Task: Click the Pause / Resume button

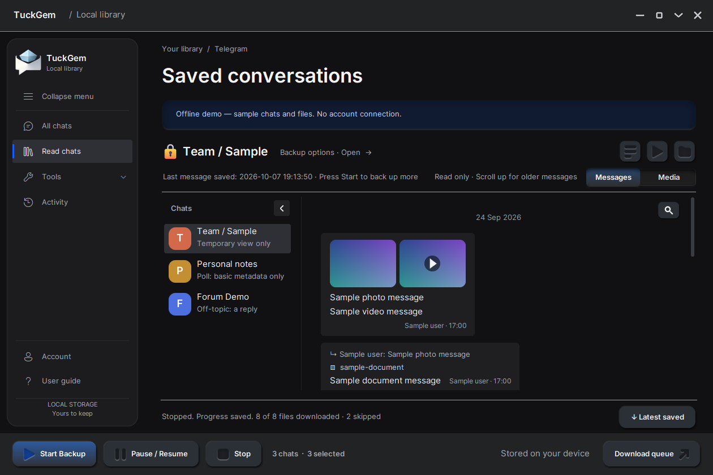Action: [x=151, y=454]
